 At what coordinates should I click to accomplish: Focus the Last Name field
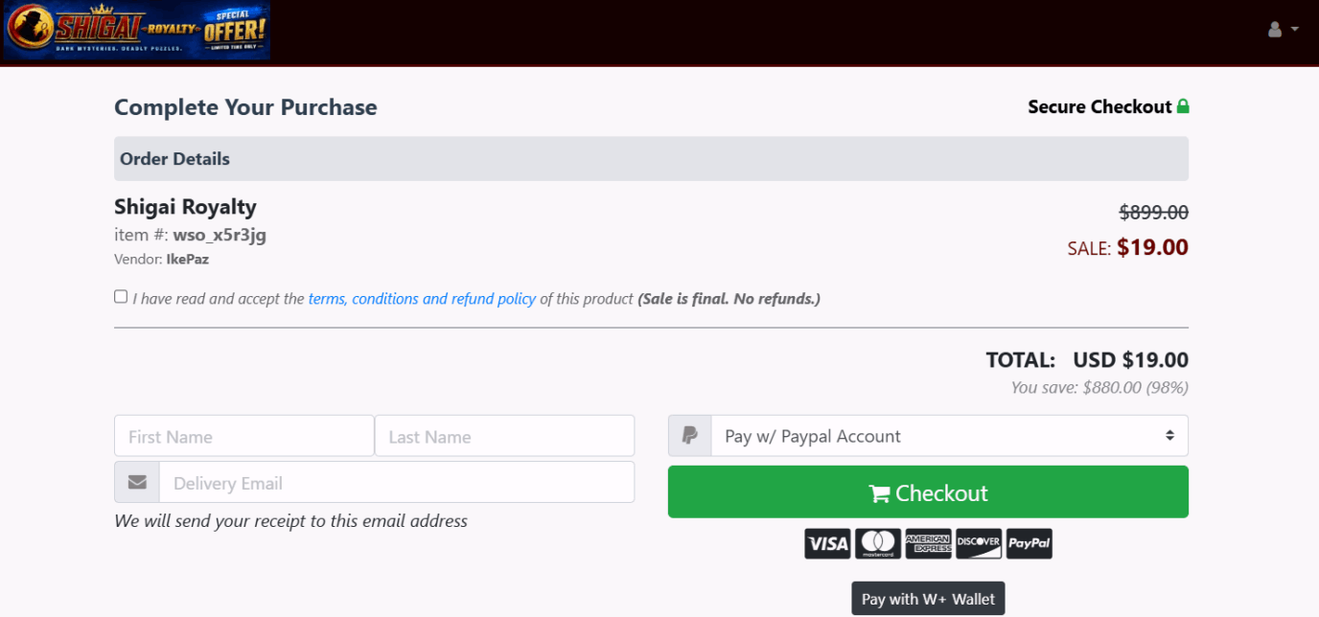pos(504,436)
